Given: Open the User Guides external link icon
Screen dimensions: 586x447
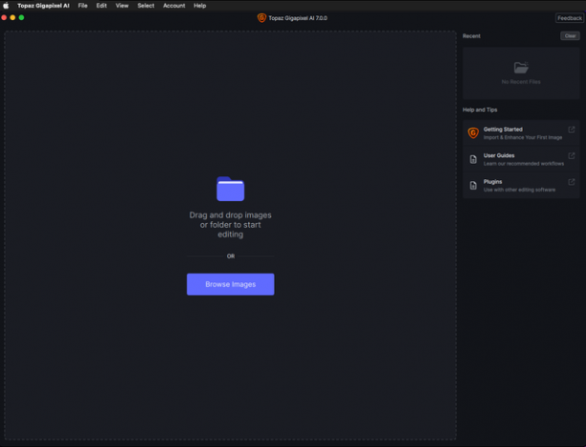Looking at the screenshot, I should click(571, 155).
